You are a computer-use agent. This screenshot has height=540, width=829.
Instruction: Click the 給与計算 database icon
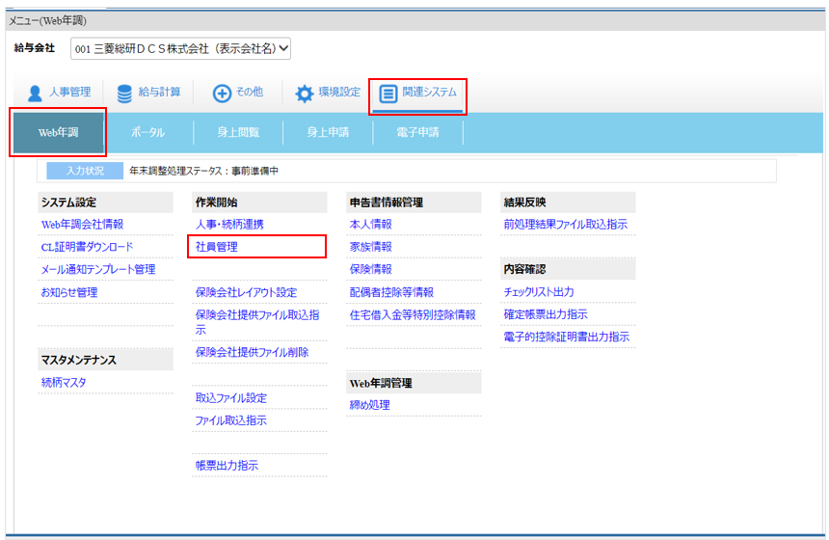click(124, 94)
